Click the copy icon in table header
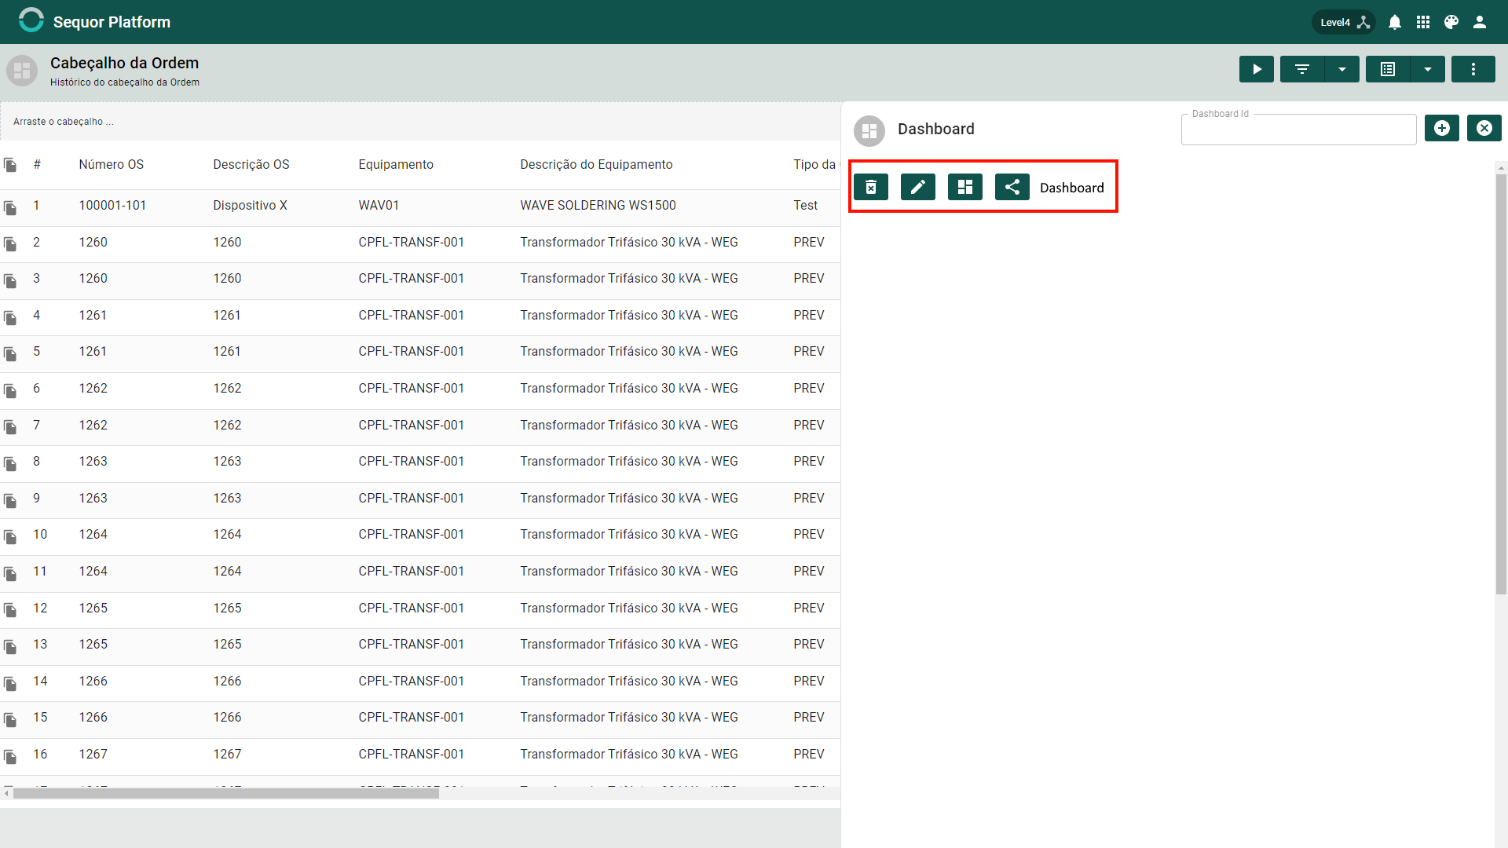Image resolution: width=1508 pixels, height=848 pixels. pos(10,165)
